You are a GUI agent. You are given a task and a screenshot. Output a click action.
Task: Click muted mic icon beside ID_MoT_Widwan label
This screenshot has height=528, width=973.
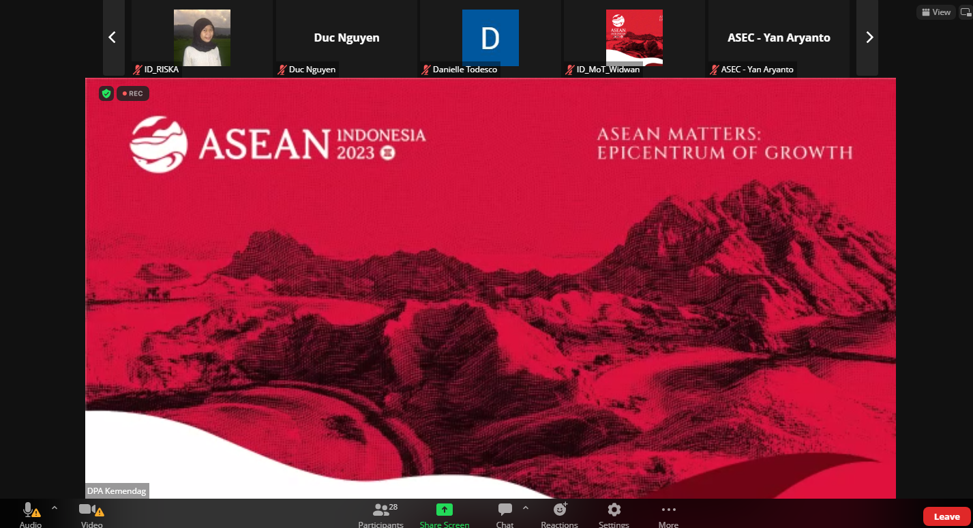click(x=570, y=70)
